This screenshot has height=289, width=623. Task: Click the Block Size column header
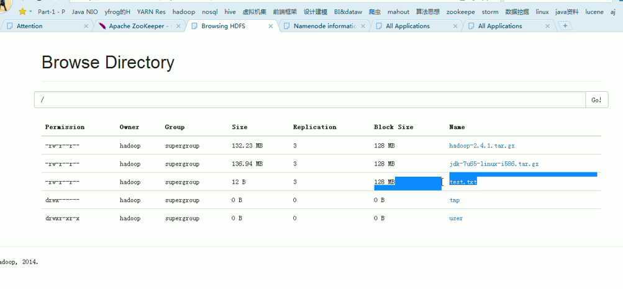(x=394, y=127)
